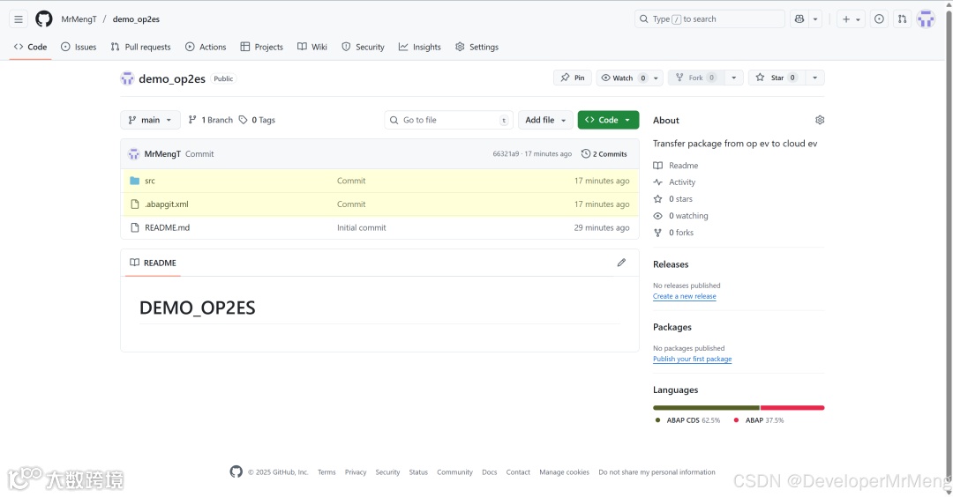This screenshot has width=953, height=497.
Task: Open footer Manage cookies link
Action: click(x=564, y=472)
